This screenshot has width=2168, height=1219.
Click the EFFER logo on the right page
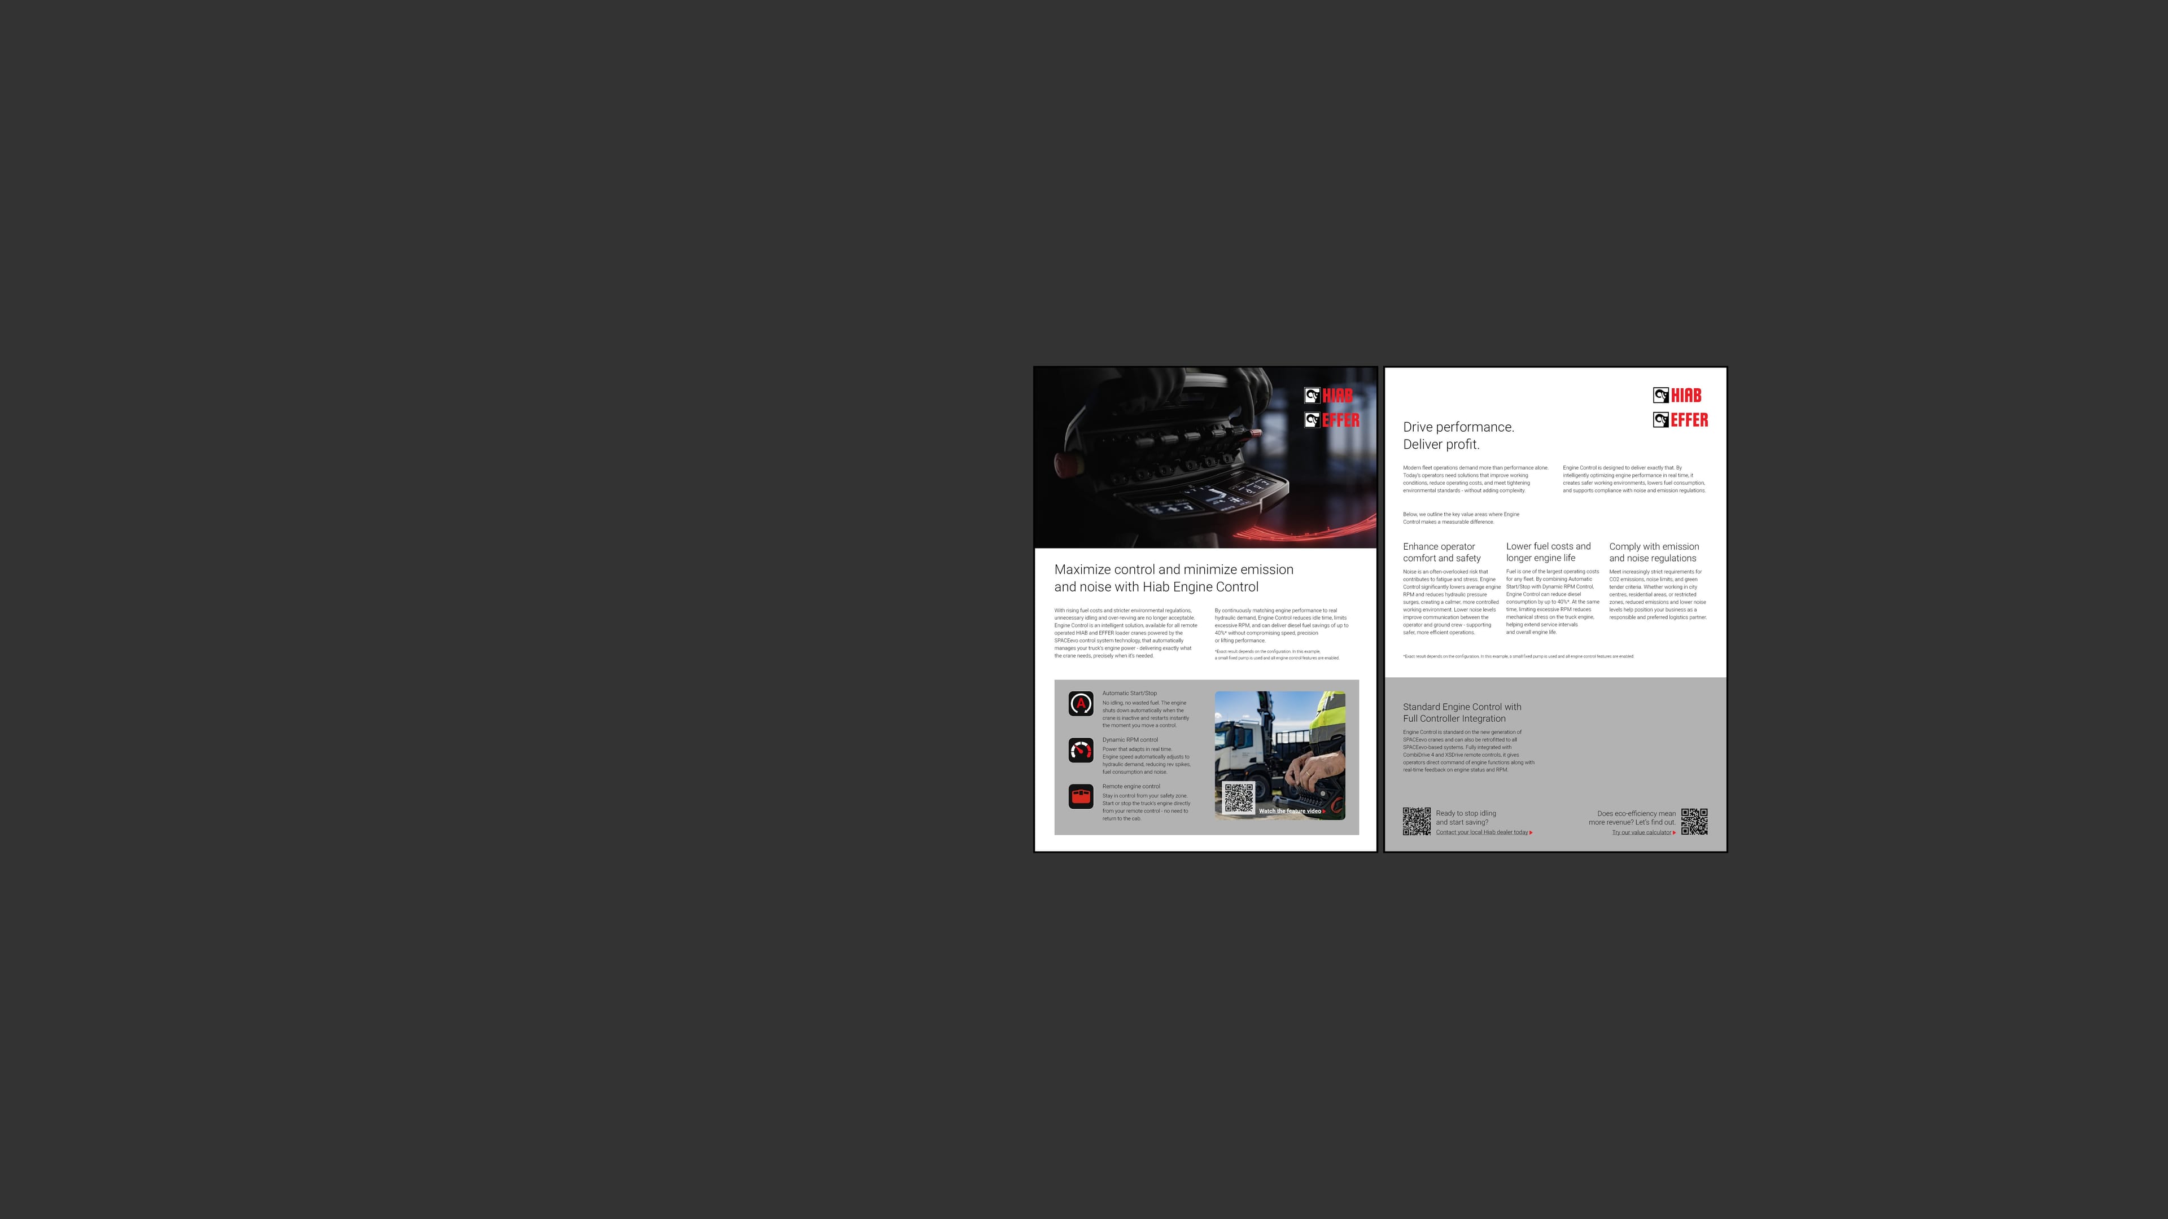[1681, 420]
